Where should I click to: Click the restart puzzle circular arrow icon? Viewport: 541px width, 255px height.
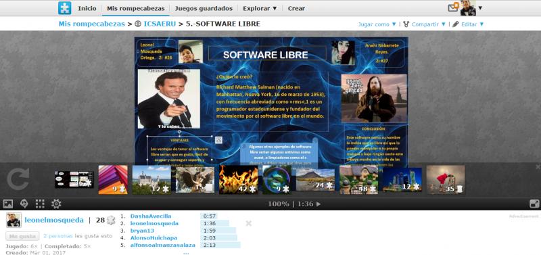click(18, 179)
